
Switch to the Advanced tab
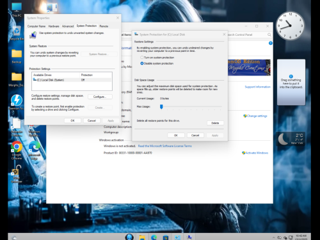(68, 26)
